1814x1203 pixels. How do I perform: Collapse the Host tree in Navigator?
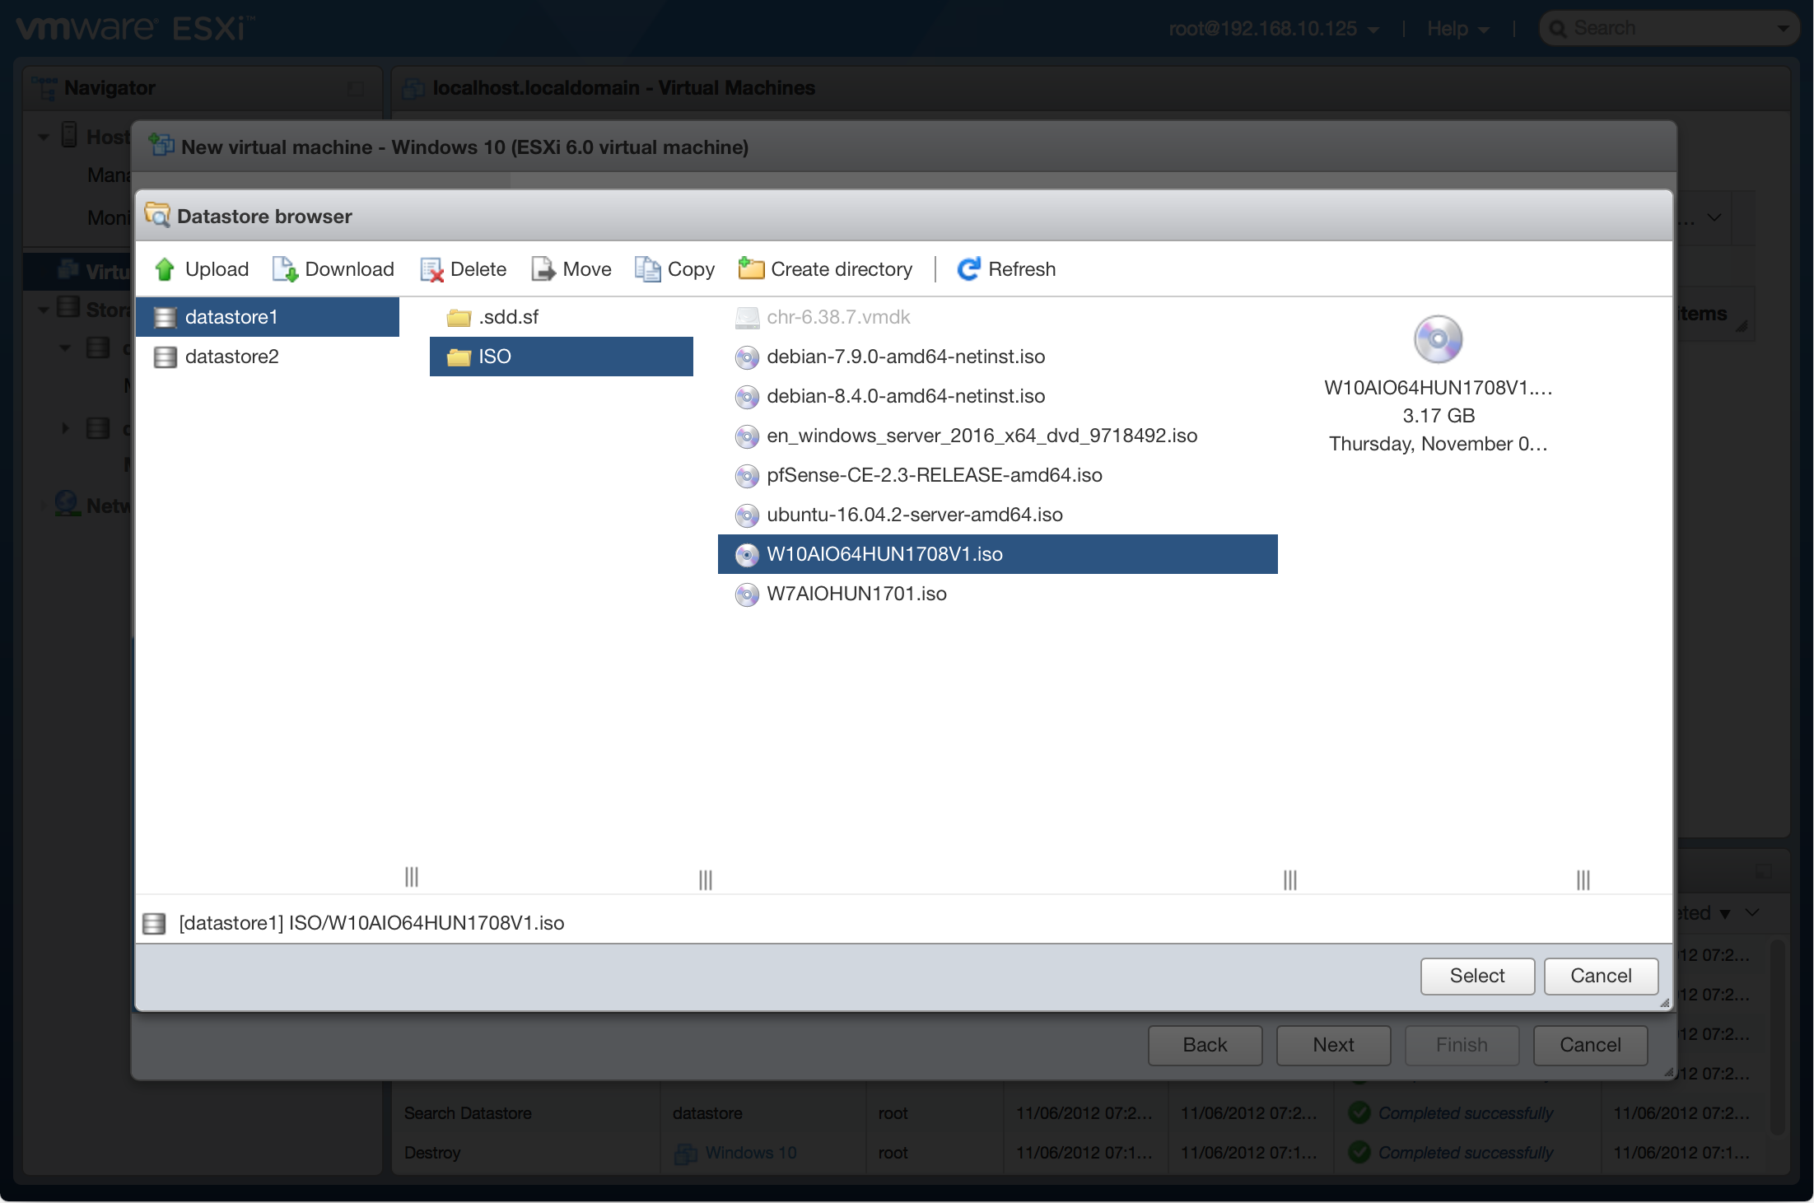tap(44, 137)
